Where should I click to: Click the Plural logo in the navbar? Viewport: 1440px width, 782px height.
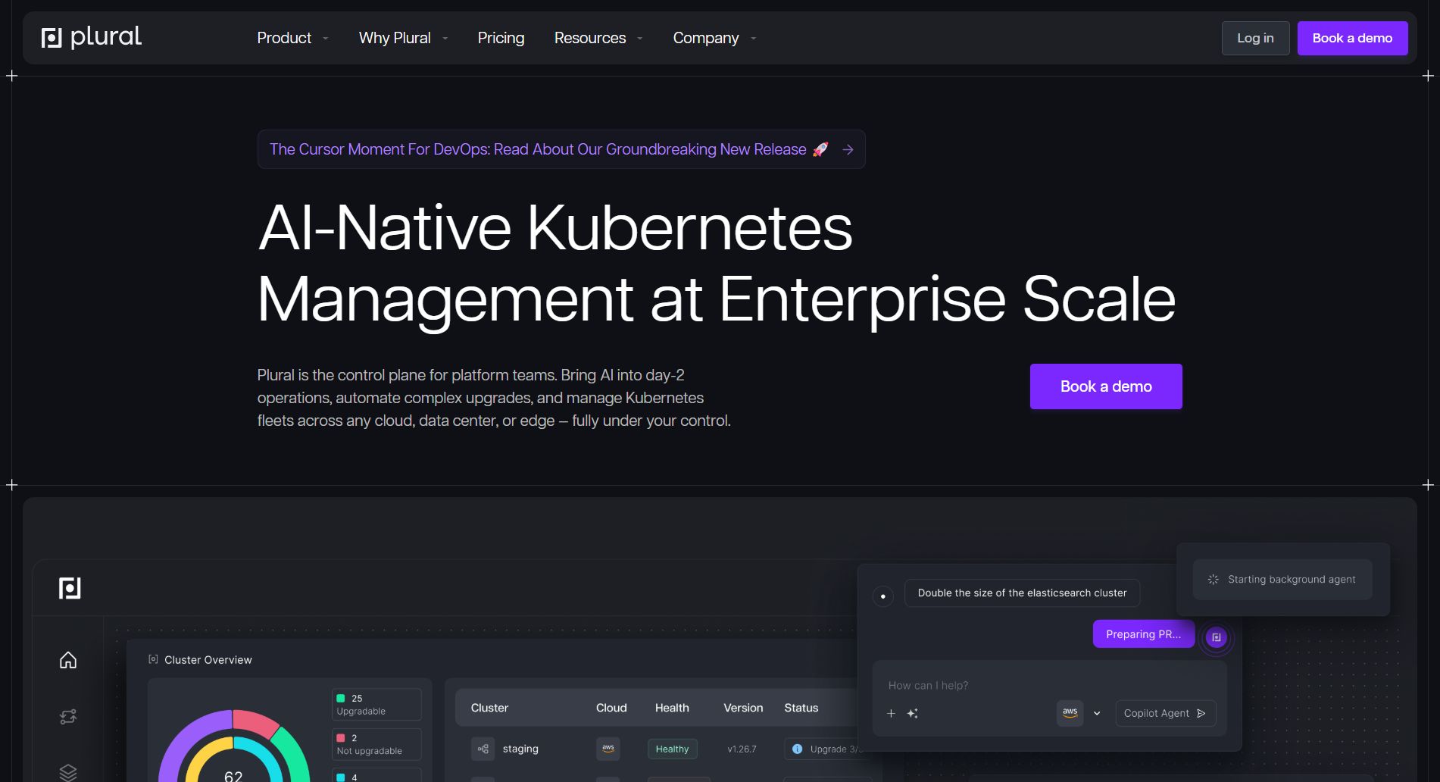[x=92, y=37]
